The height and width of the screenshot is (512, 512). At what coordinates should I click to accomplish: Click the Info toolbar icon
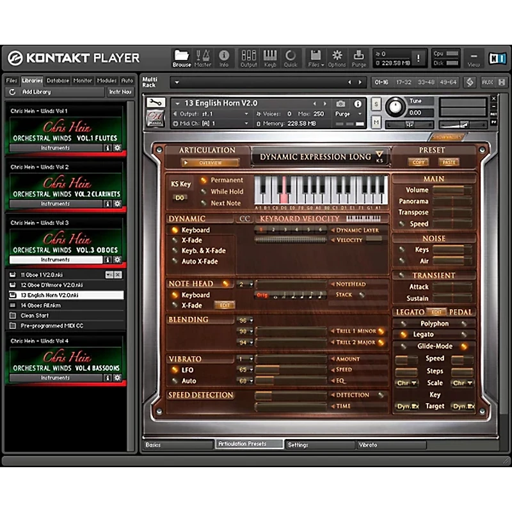[x=223, y=58]
